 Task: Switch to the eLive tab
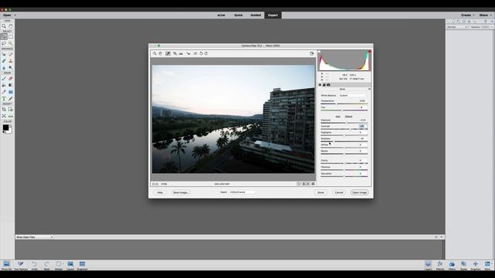click(221, 15)
